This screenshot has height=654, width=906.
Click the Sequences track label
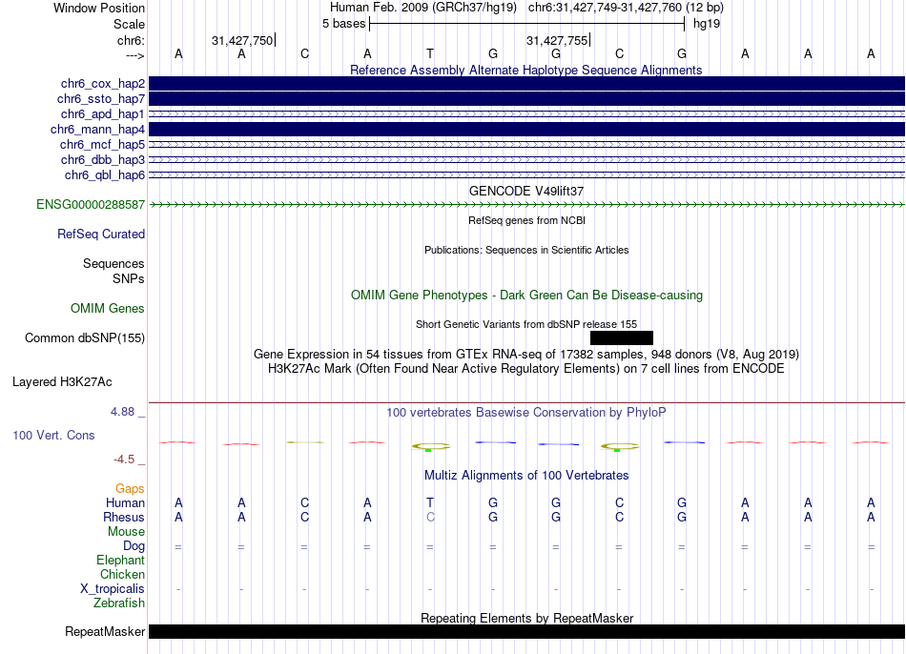[113, 263]
